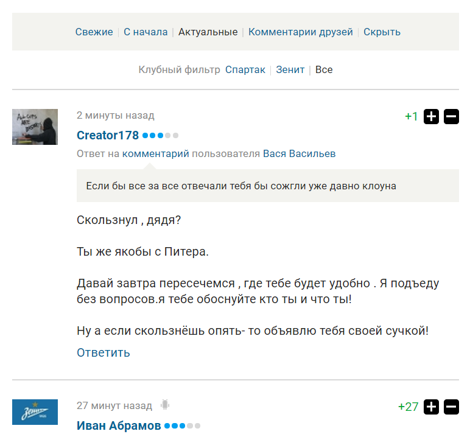Downvote Creator178's comment with minus icon
The width and height of the screenshot is (470, 434).
[x=451, y=116]
